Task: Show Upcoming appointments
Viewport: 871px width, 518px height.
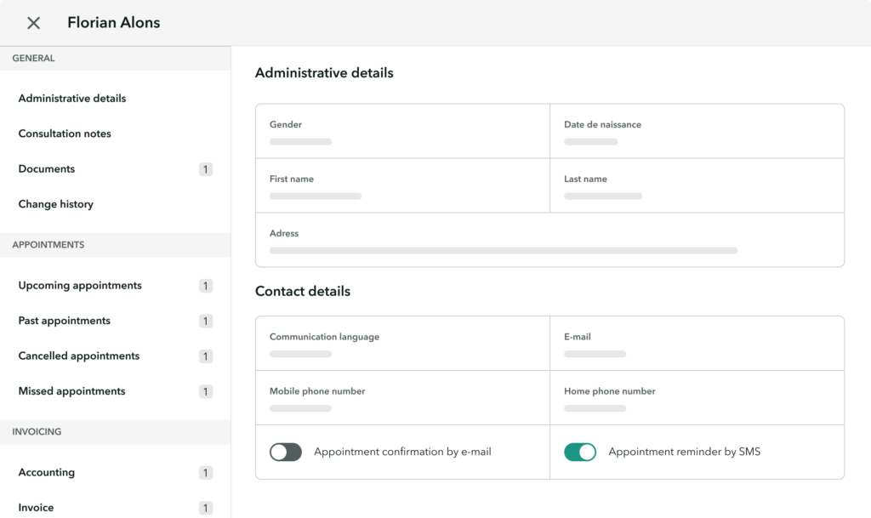Action: [x=79, y=285]
